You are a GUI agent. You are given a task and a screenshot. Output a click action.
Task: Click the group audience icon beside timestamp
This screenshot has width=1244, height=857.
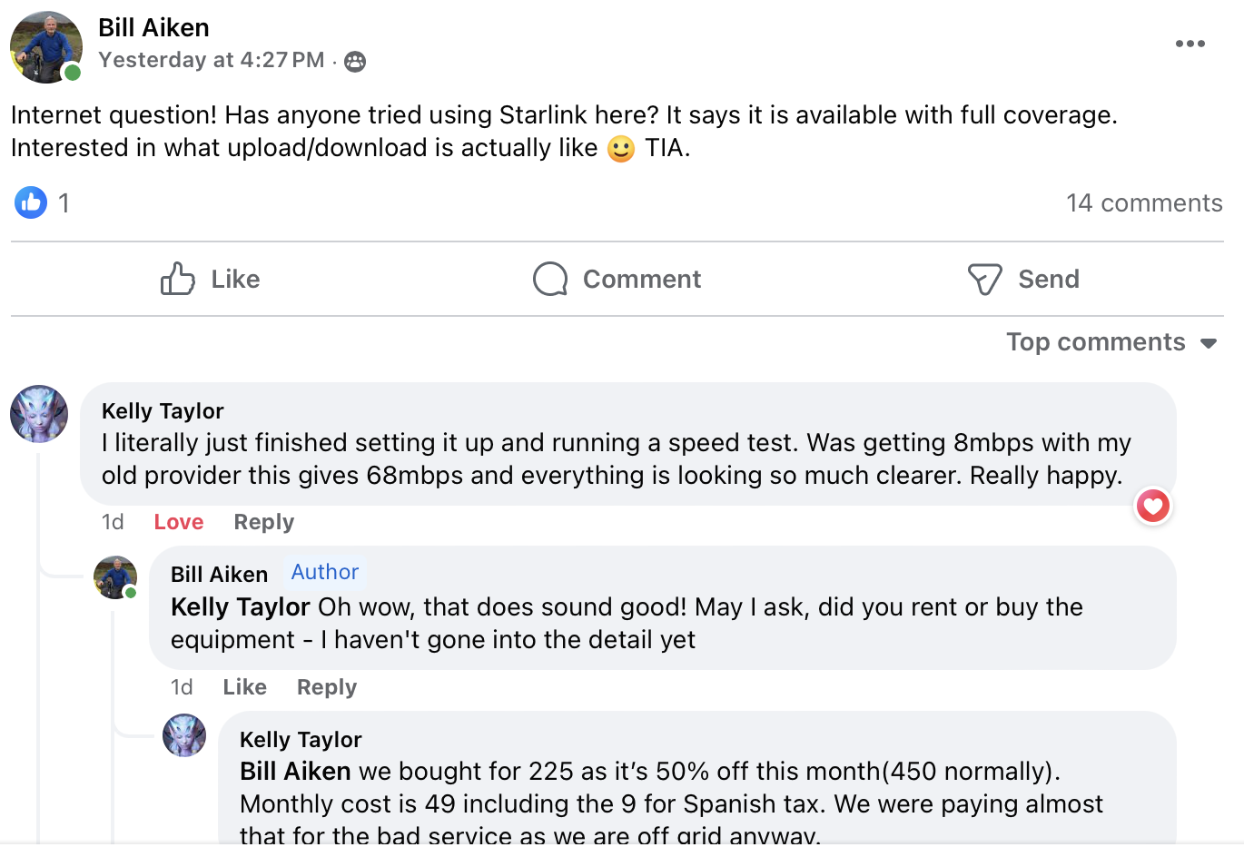coord(355,61)
